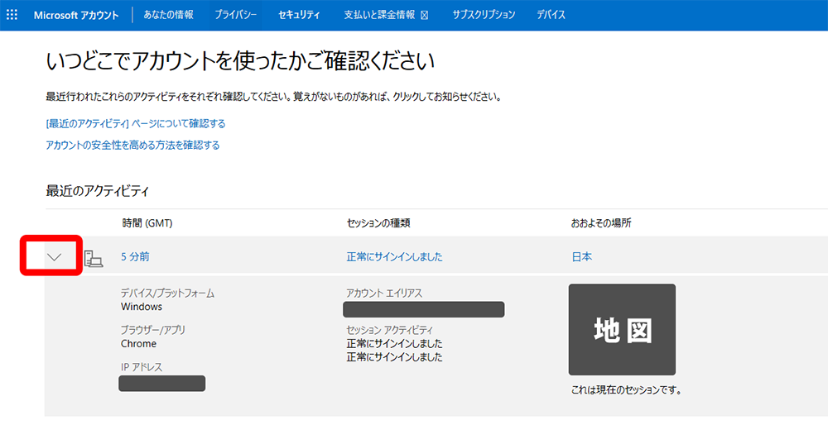Click external link icon beside 支払いと課金情報
828x444 pixels.
[x=425, y=15]
